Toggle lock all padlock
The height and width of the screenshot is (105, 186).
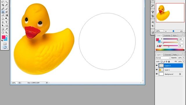169,62
